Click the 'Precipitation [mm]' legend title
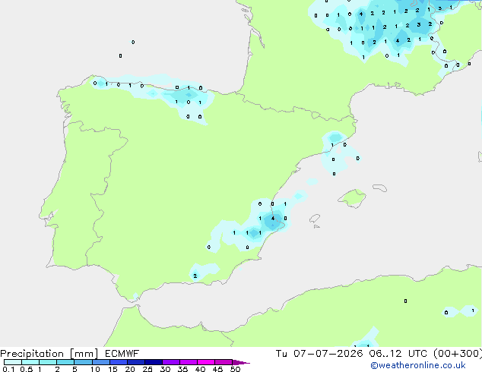This screenshot has height=372, width=482. click(49, 354)
